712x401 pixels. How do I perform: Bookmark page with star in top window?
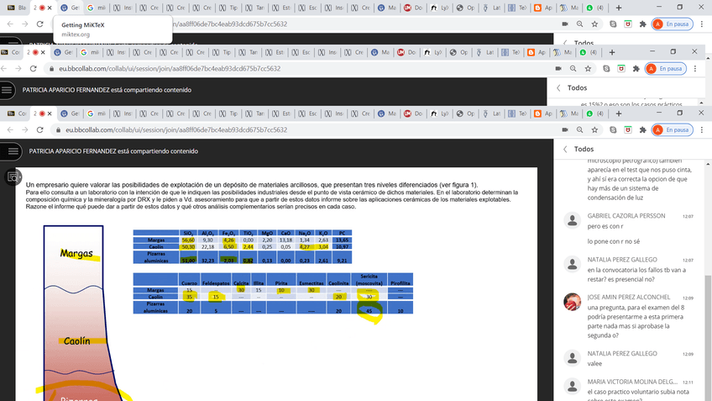click(x=594, y=24)
